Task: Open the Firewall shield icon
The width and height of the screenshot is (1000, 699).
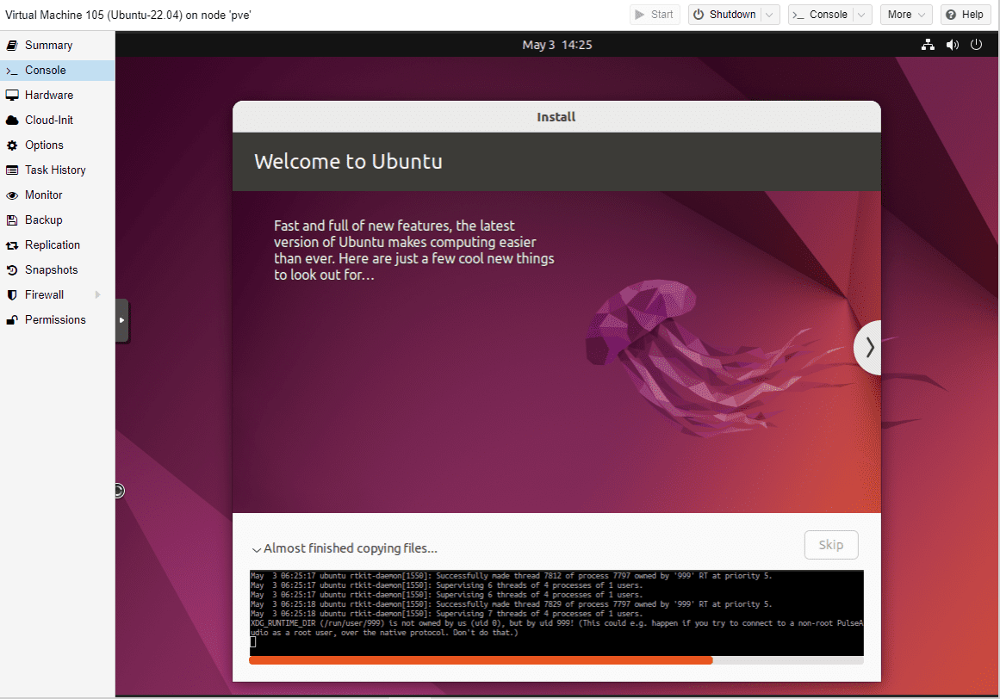Action: (11, 295)
